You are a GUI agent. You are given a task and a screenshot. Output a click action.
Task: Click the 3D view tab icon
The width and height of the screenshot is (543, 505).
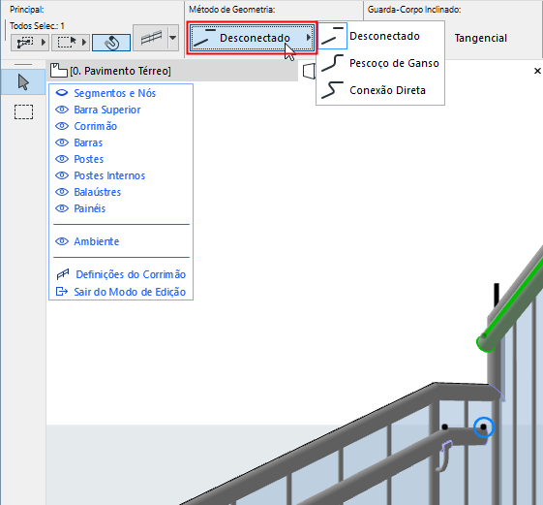309,71
